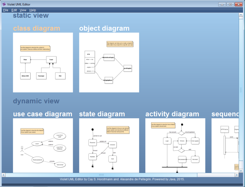Open the Help menu
245x187 pixels.
[x=33, y=10]
